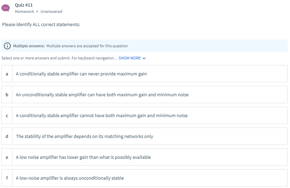This screenshot has width=290, height=188.
Task: Choose "conditionally stable amplifier can never provide maximum gain"
Action: pos(81,74)
